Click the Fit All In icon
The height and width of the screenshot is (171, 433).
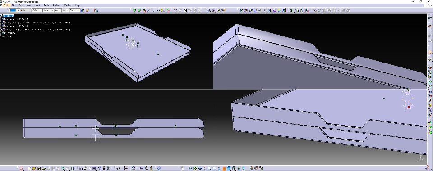point(195,168)
